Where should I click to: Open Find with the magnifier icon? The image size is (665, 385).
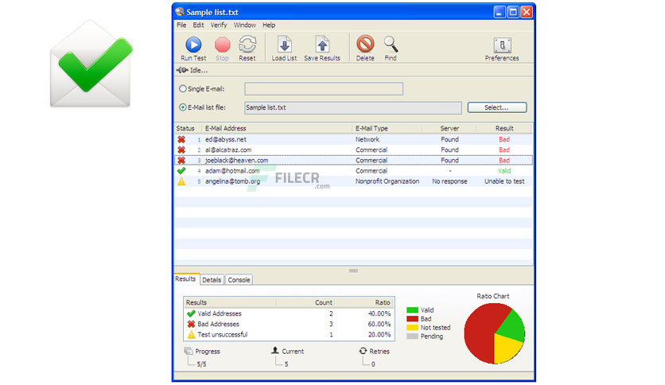[391, 44]
